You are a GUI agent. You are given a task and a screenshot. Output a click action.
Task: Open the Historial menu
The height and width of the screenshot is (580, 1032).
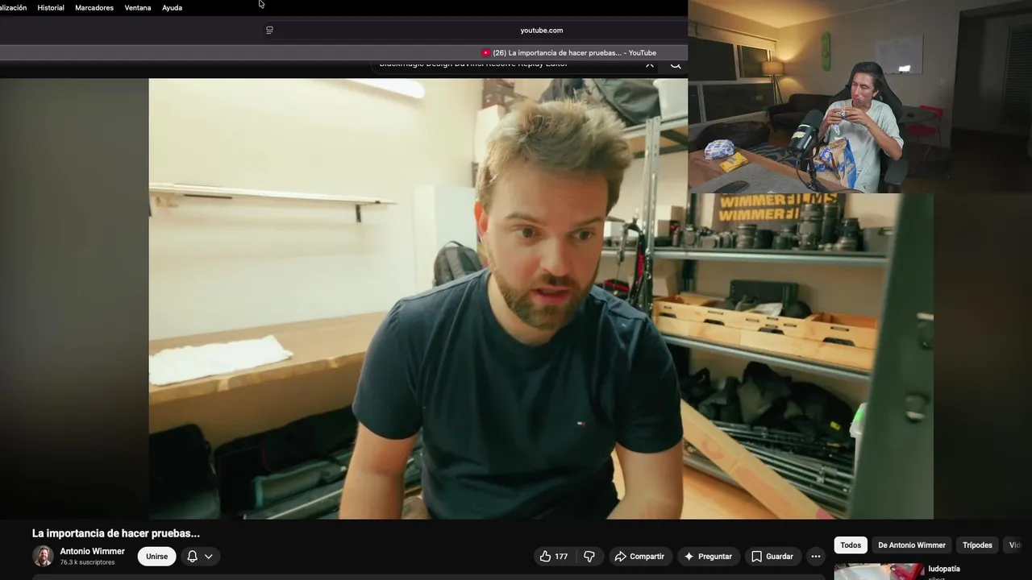[x=51, y=7]
